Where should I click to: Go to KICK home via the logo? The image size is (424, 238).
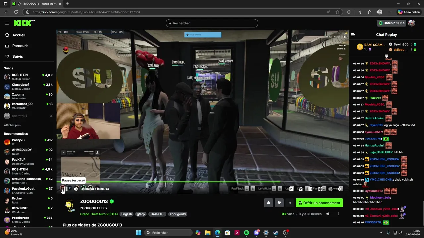pos(24,23)
